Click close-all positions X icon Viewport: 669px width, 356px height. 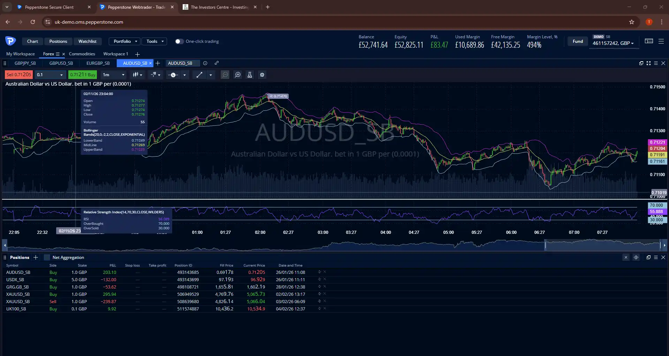tap(626, 258)
